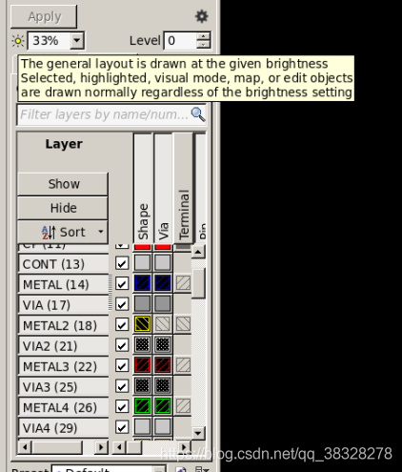Click the Level value field
Screen dimensions: 402x472
click(180, 41)
